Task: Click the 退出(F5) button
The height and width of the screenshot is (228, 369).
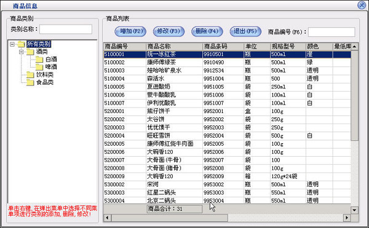Action: 245,31
